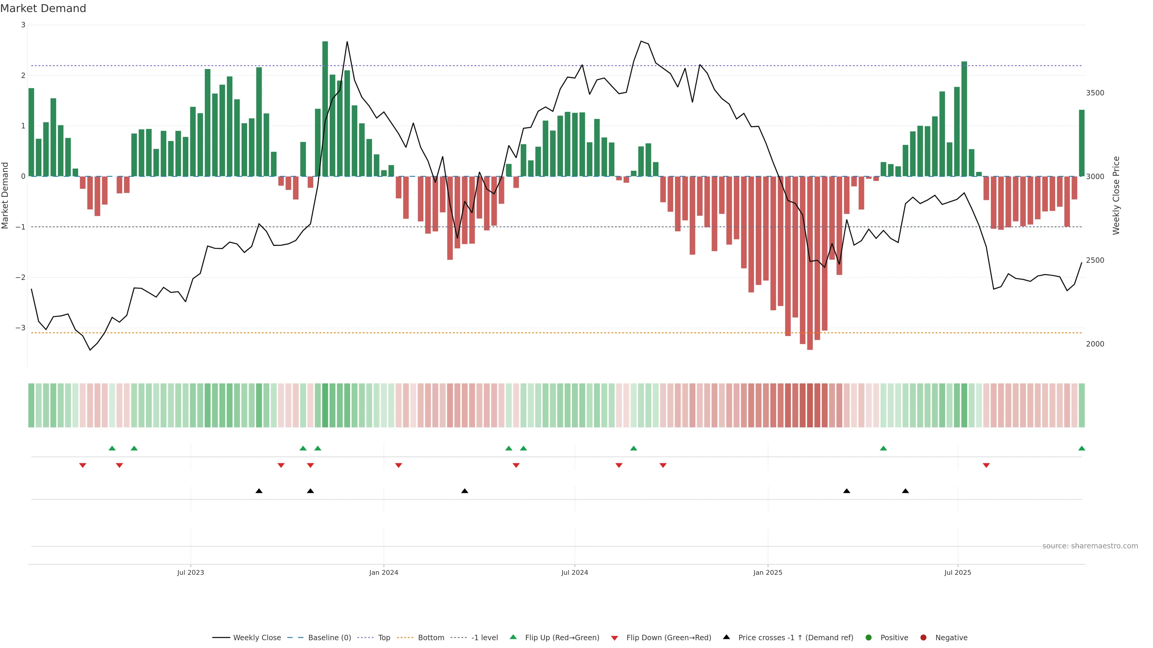Click the Market Demand chart title
The width and height of the screenshot is (1153, 648).
coord(43,8)
